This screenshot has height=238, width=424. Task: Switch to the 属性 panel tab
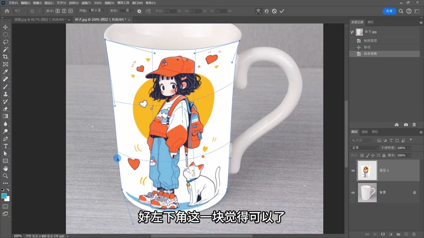(x=370, y=22)
